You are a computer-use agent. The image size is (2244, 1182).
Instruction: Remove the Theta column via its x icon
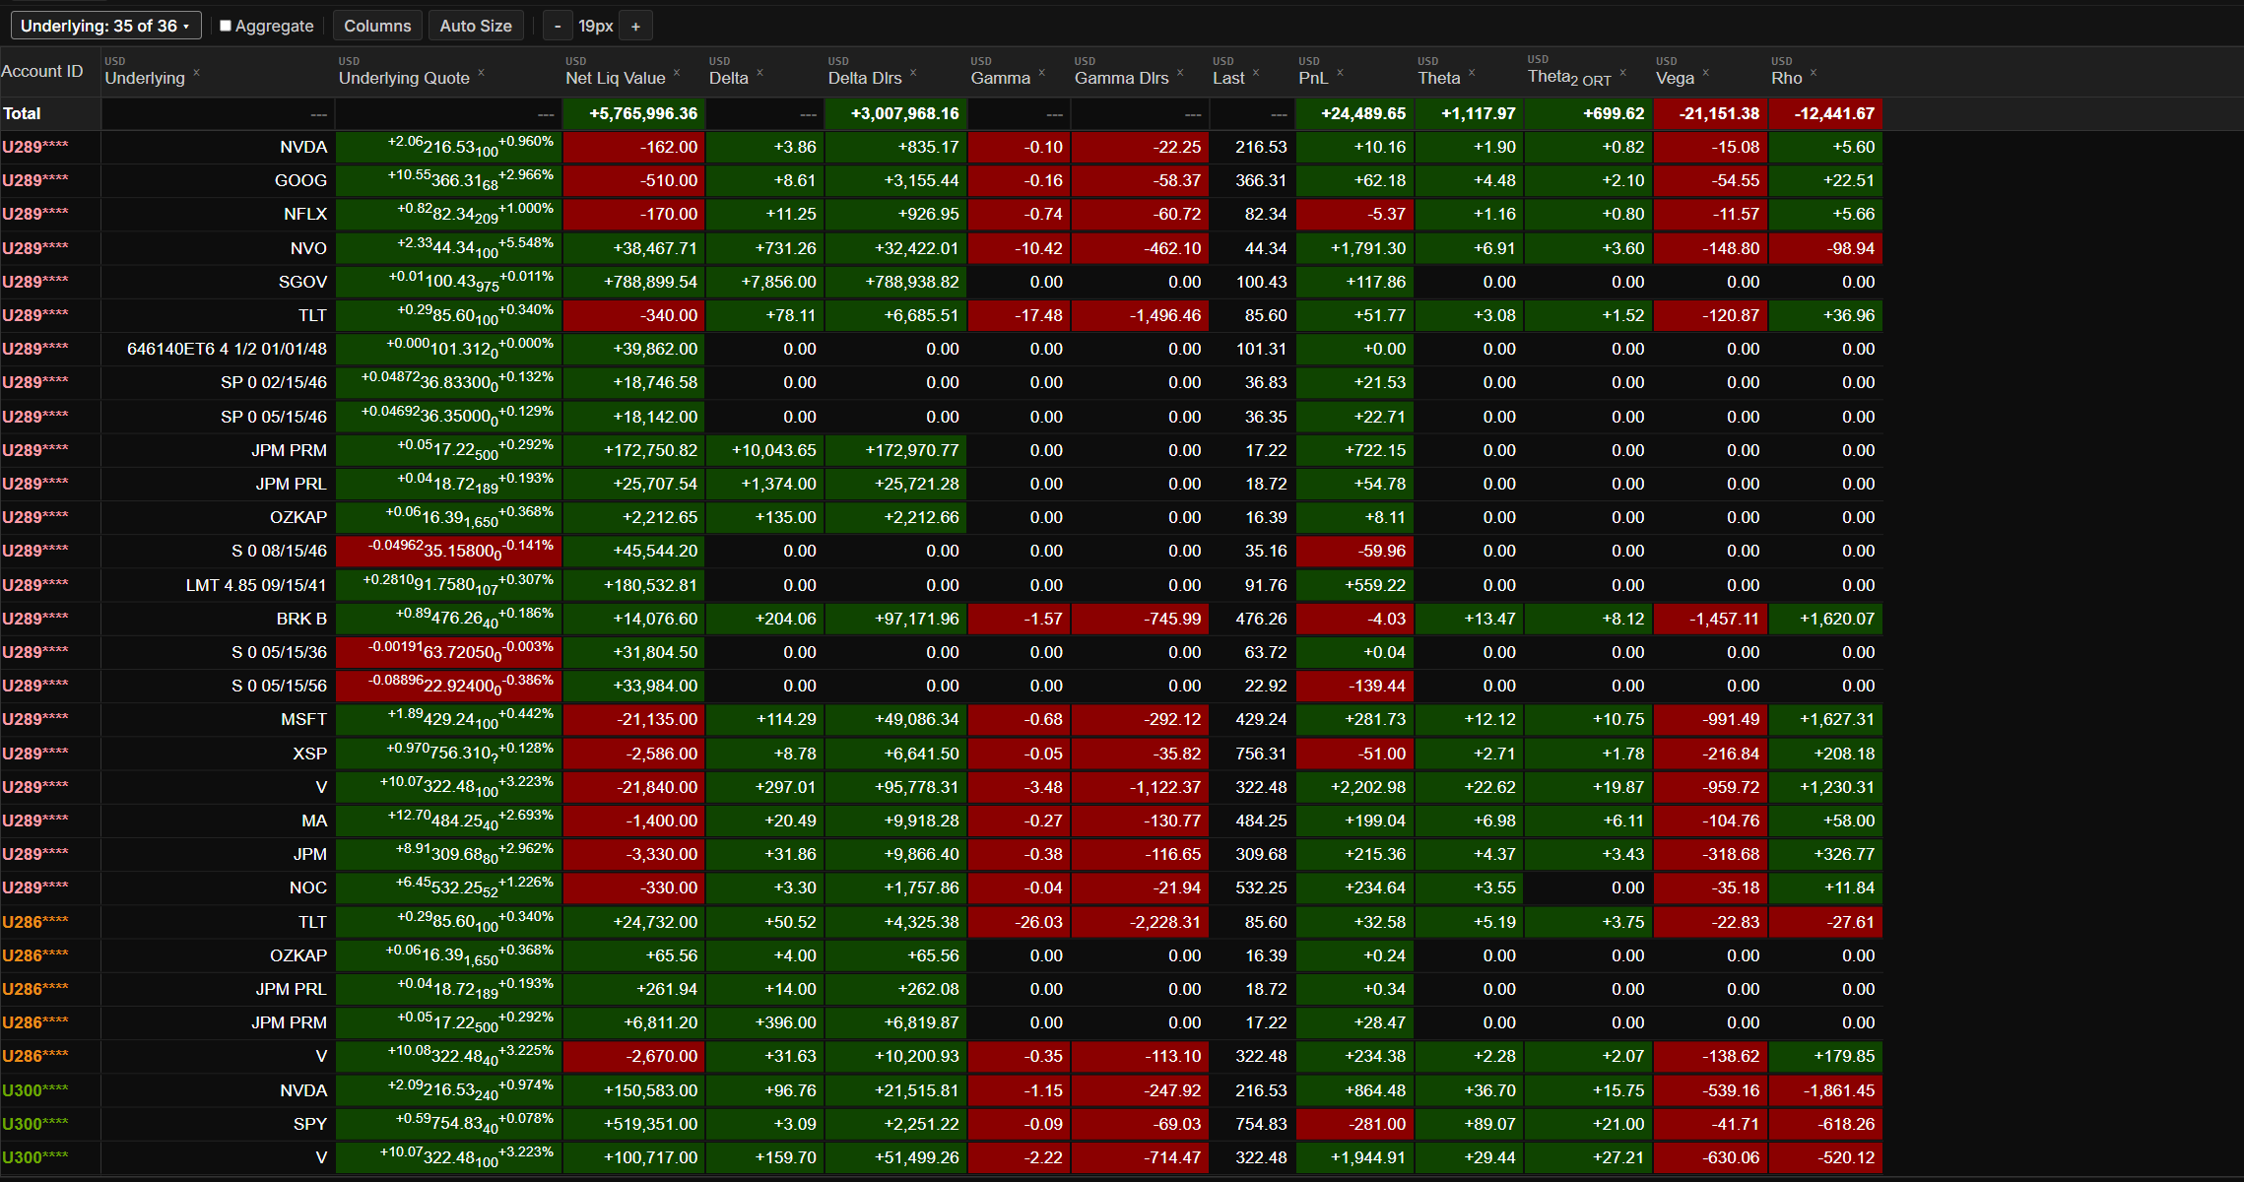[1472, 72]
